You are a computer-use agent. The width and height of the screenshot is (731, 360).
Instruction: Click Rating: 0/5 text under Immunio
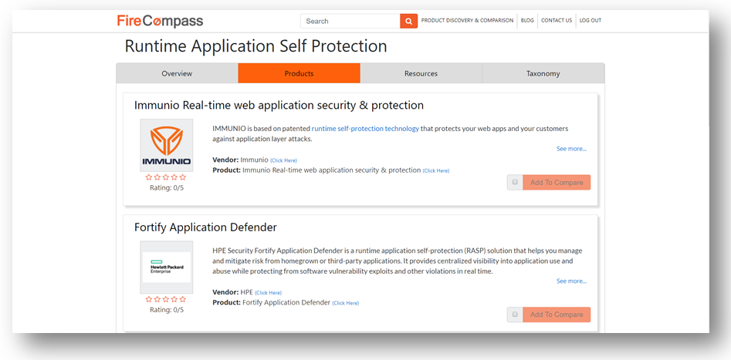[x=167, y=187]
